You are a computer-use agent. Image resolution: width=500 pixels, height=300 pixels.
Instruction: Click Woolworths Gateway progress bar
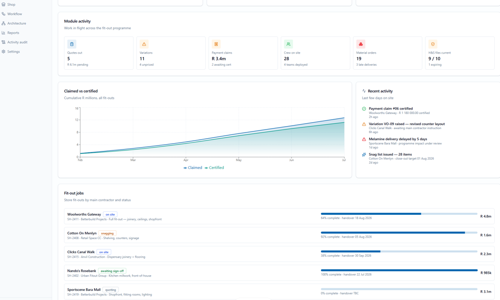click(x=399, y=214)
